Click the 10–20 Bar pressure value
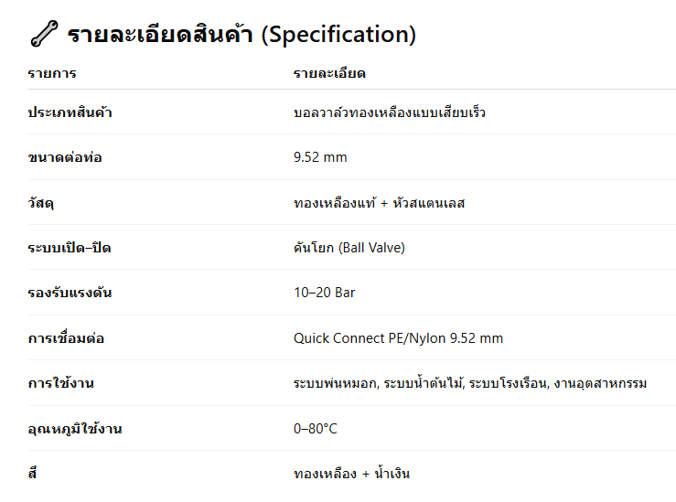 [324, 293]
